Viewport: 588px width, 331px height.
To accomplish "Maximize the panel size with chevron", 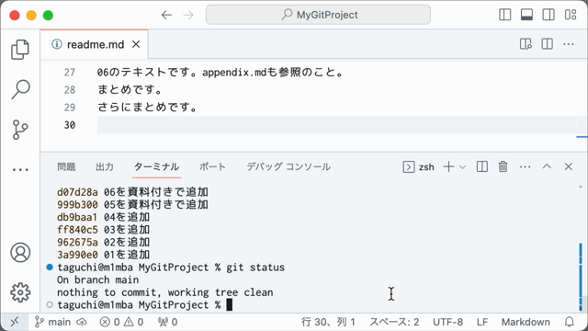I will pos(547,166).
